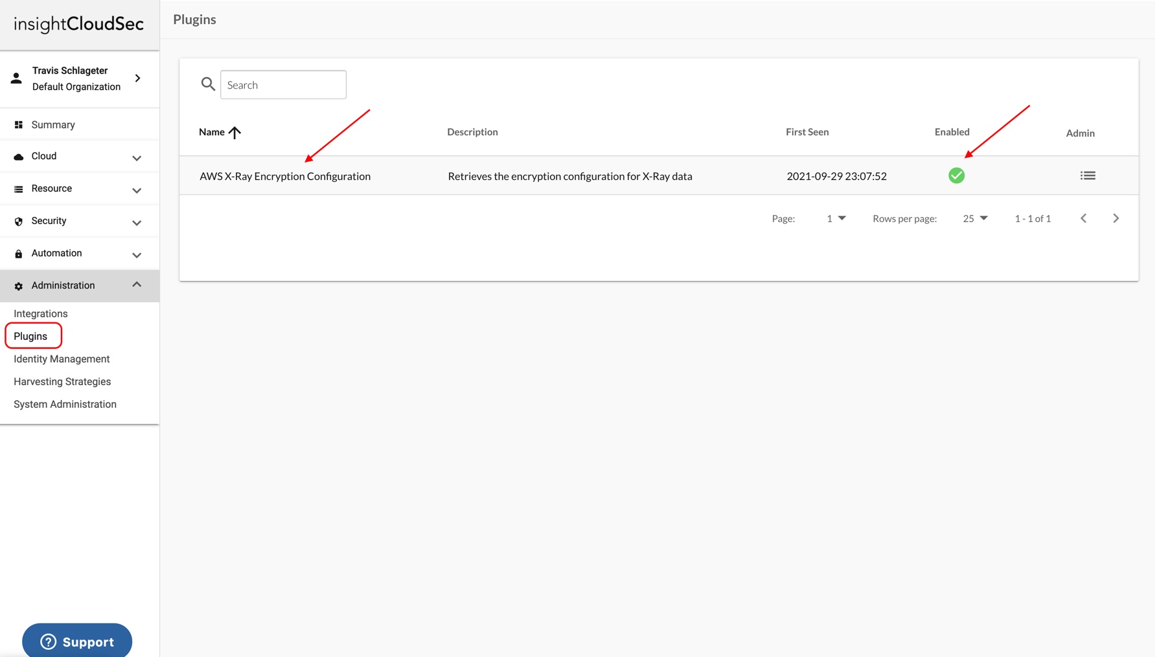
Task: Sort by the Enabled column header
Action: [x=952, y=132]
